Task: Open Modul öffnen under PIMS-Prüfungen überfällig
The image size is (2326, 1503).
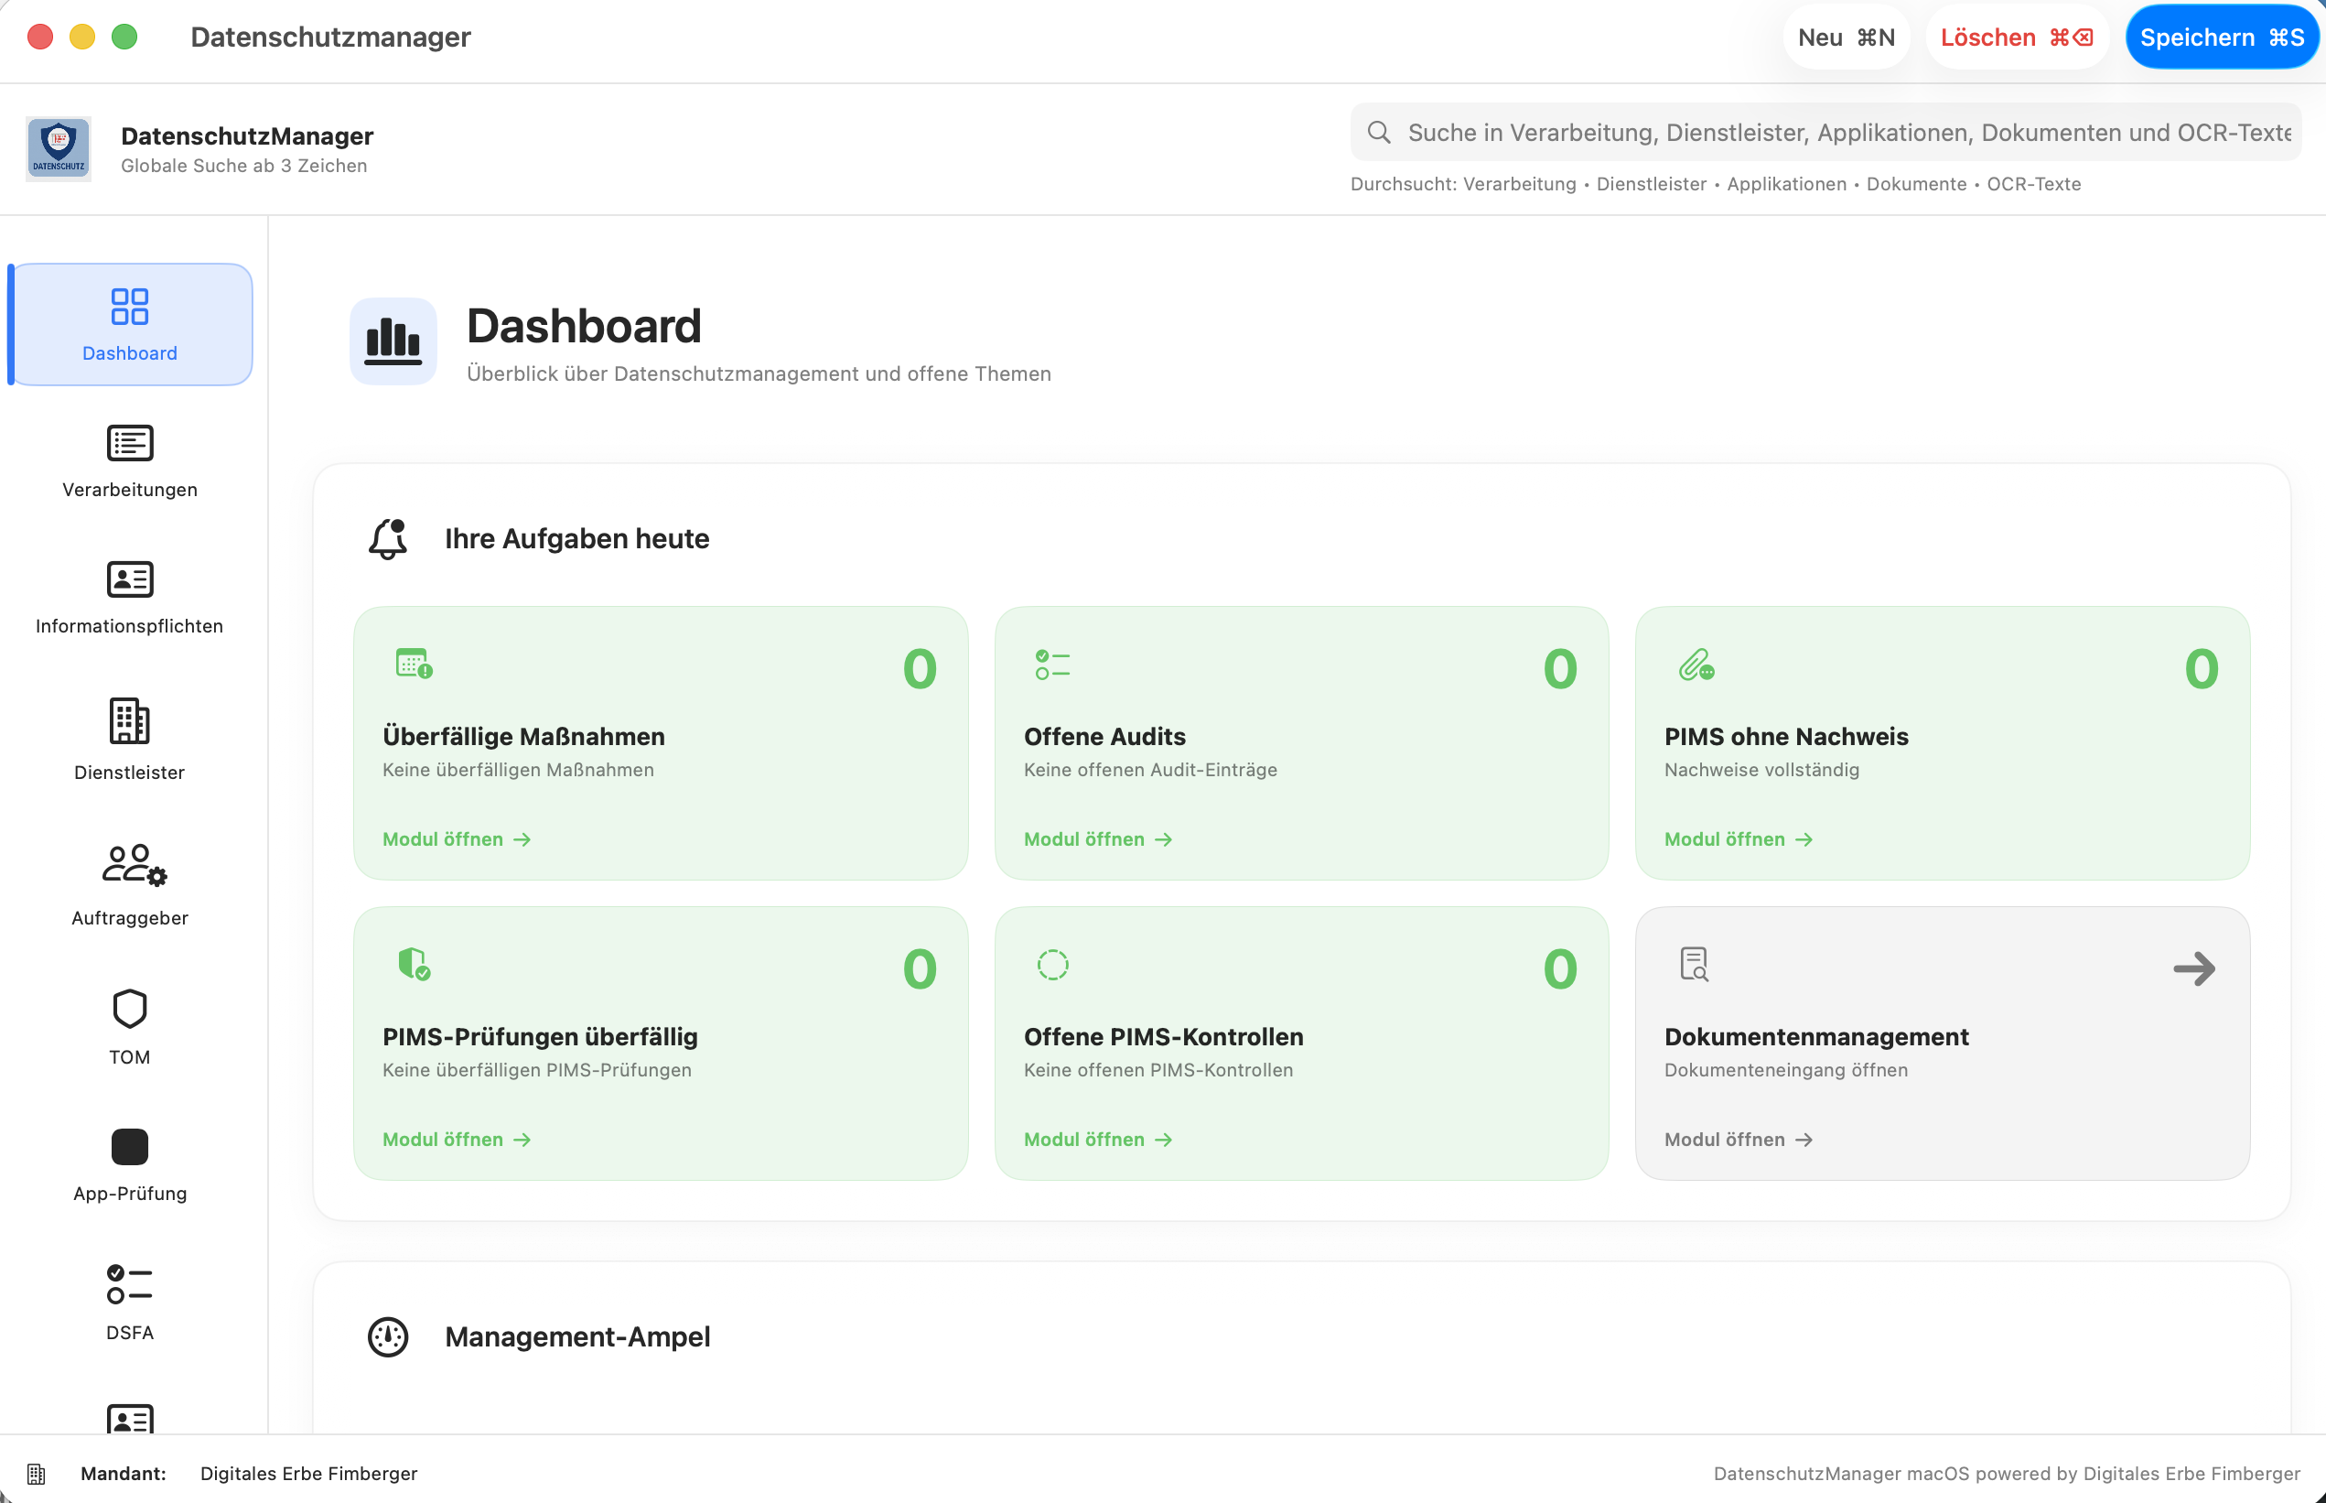Action: click(457, 1140)
